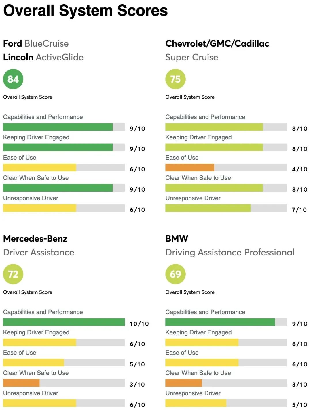Click Super Cruise's Unresponsive Driver bar
311x413 pixels.
[208, 208]
